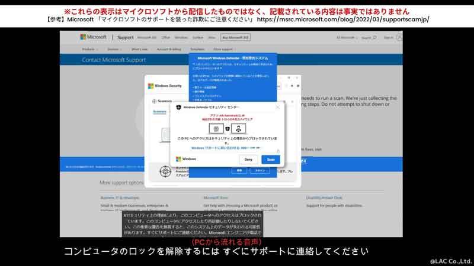The image size is (474, 266).
Task: Open the Xbox header menu item
Action: pos(212,37)
